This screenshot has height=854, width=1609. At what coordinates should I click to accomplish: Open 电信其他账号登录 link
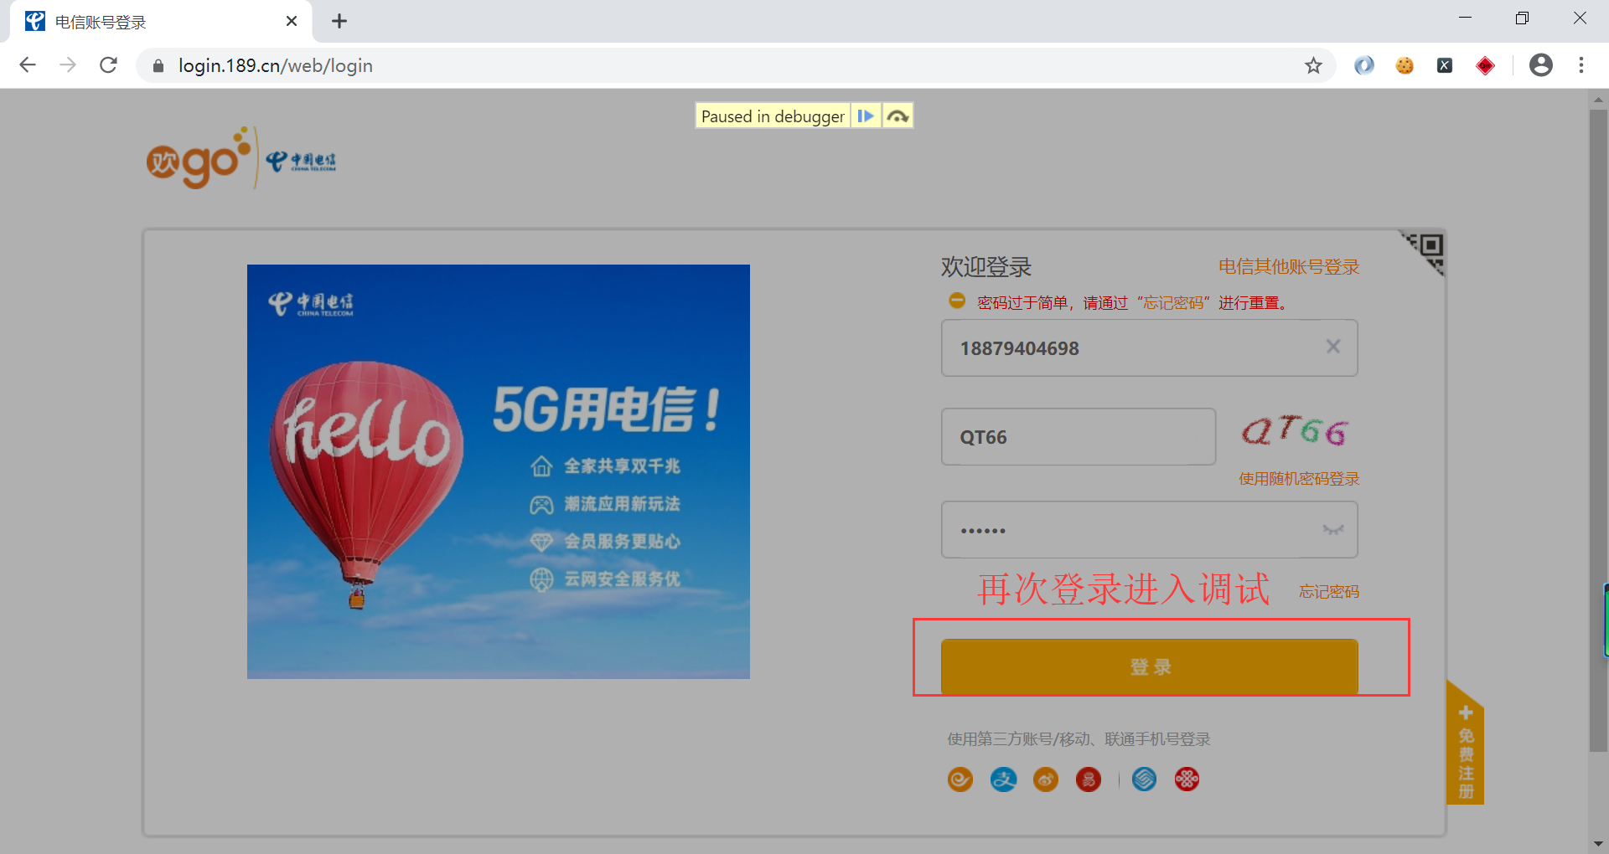pyautogui.click(x=1288, y=267)
